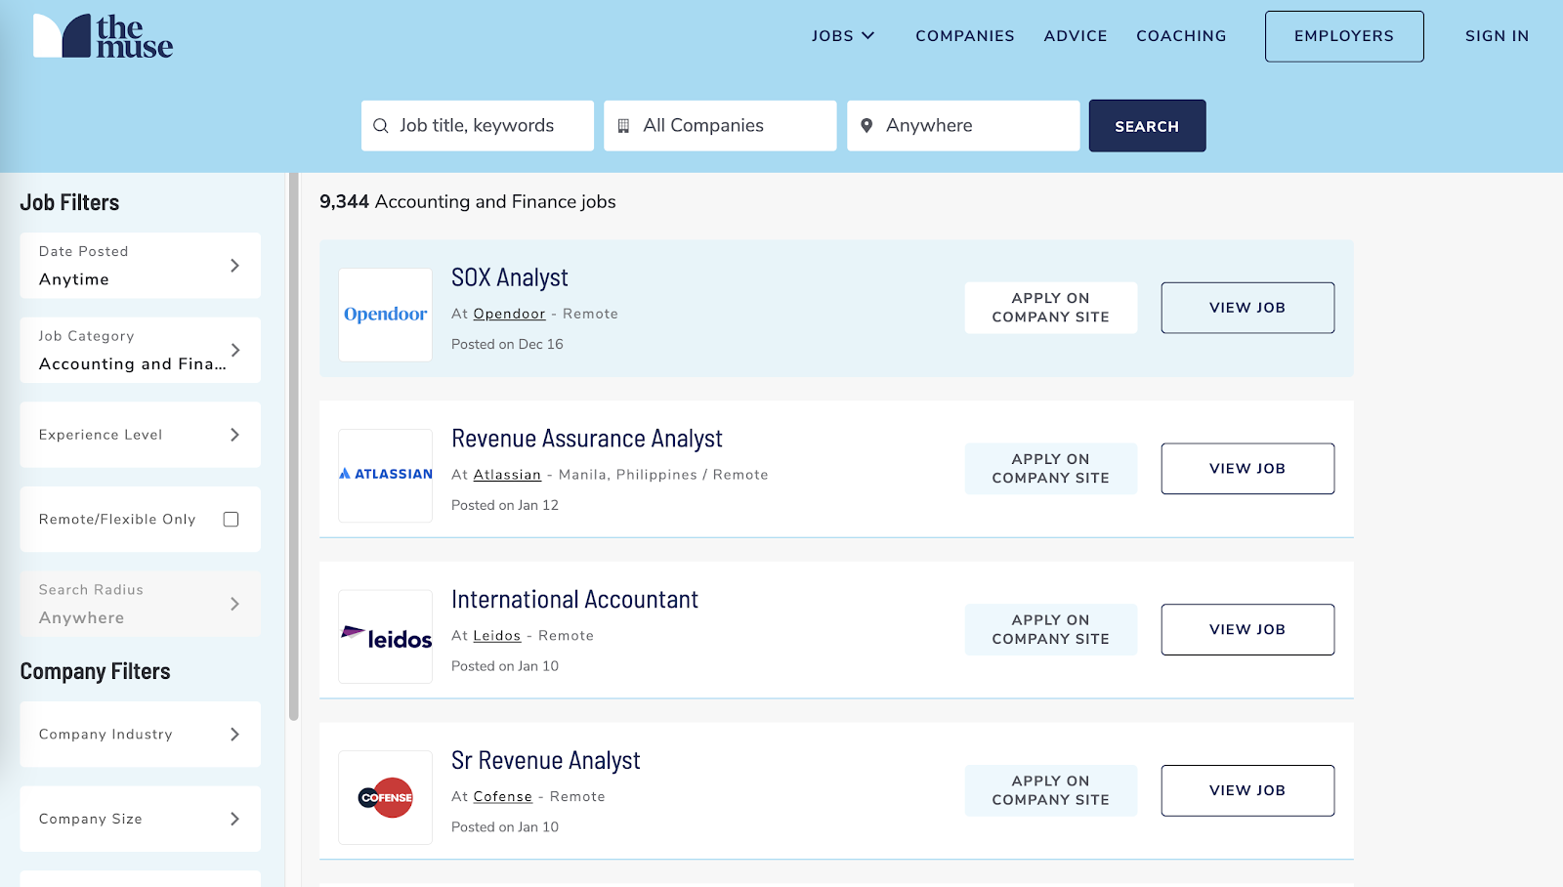Focus the Anywhere location field
Image resolution: width=1563 pixels, height=887 pixels.
coord(963,126)
